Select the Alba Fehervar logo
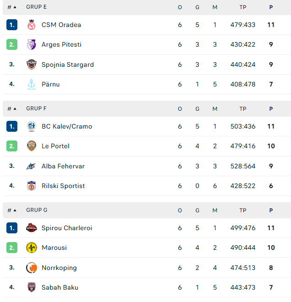 click(x=31, y=166)
